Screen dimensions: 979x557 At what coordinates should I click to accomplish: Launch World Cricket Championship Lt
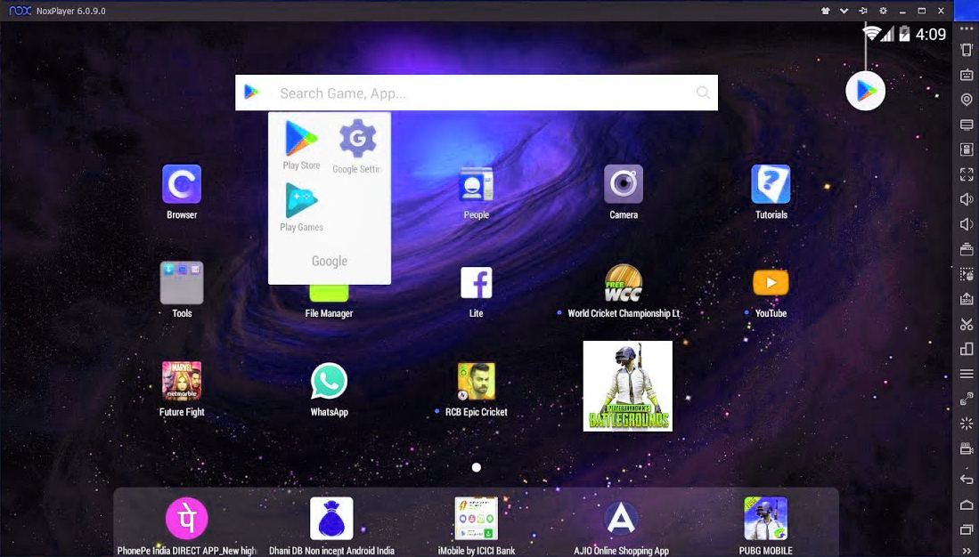[x=624, y=283]
